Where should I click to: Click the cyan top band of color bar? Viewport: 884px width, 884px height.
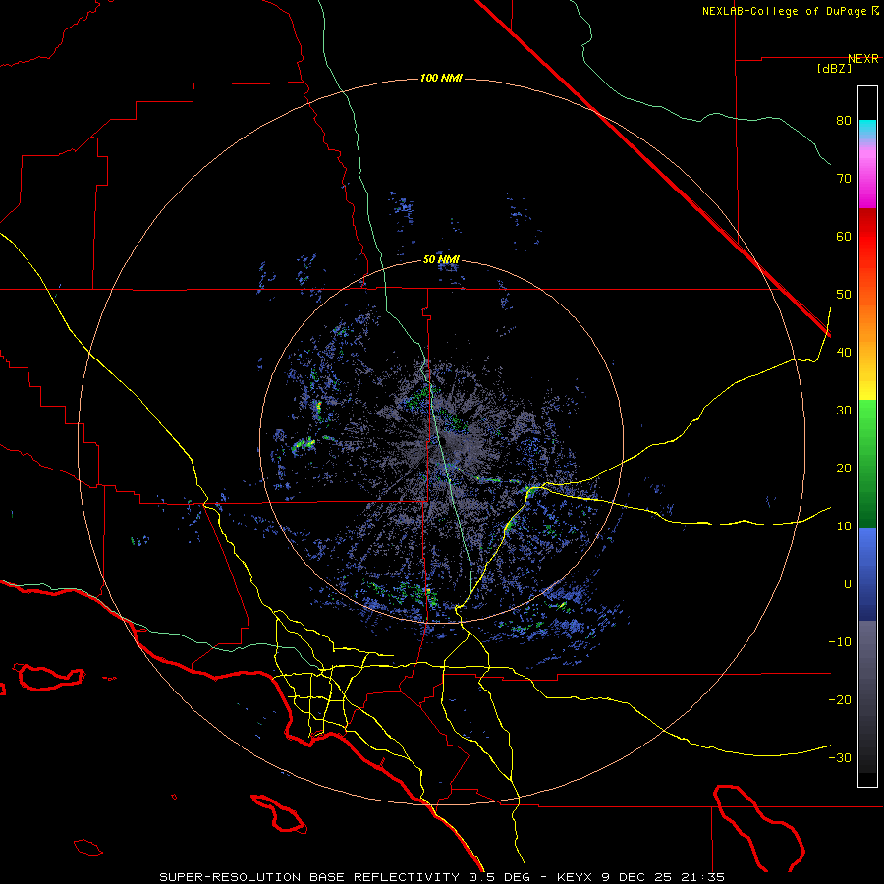(867, 129)
